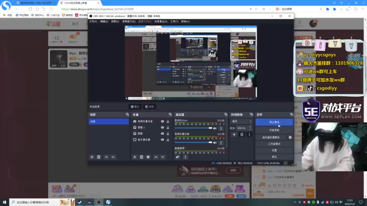Add a new source with plus icon
The image size is (367, 206).
[x=134, y=157]
